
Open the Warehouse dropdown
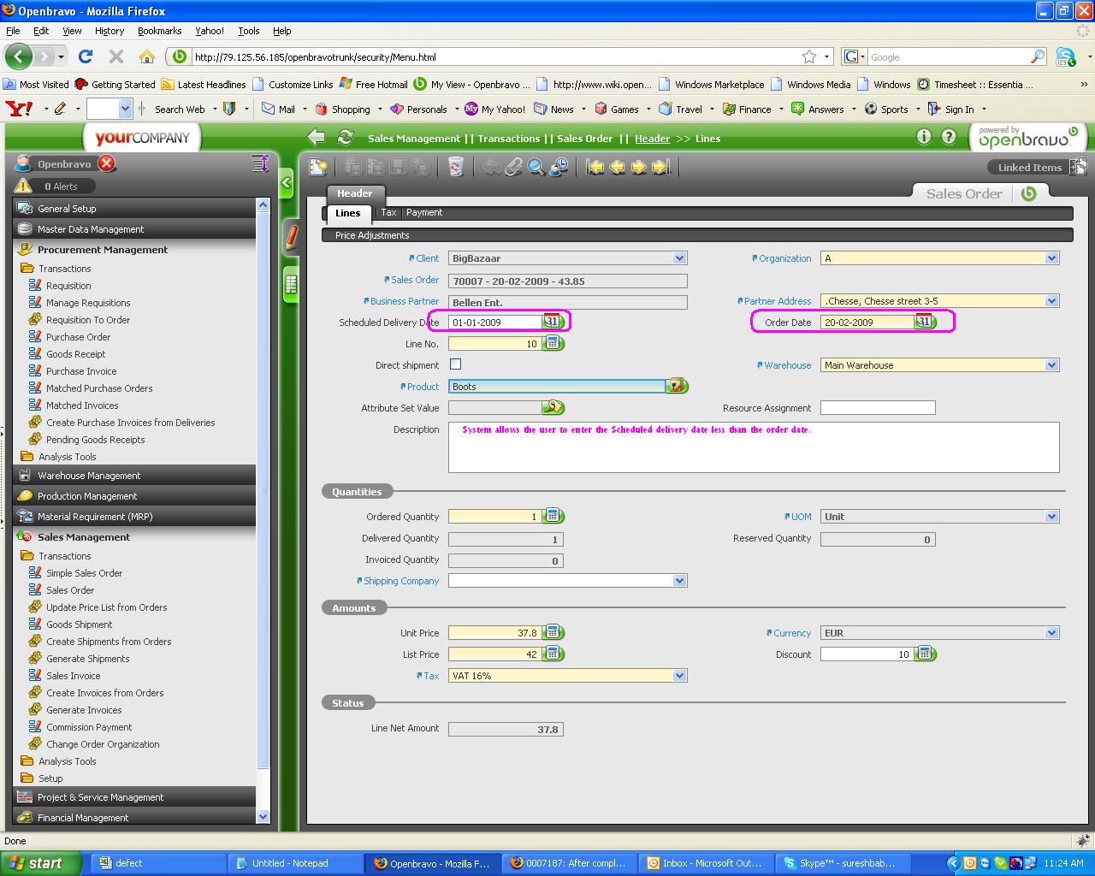(1051, 365)
